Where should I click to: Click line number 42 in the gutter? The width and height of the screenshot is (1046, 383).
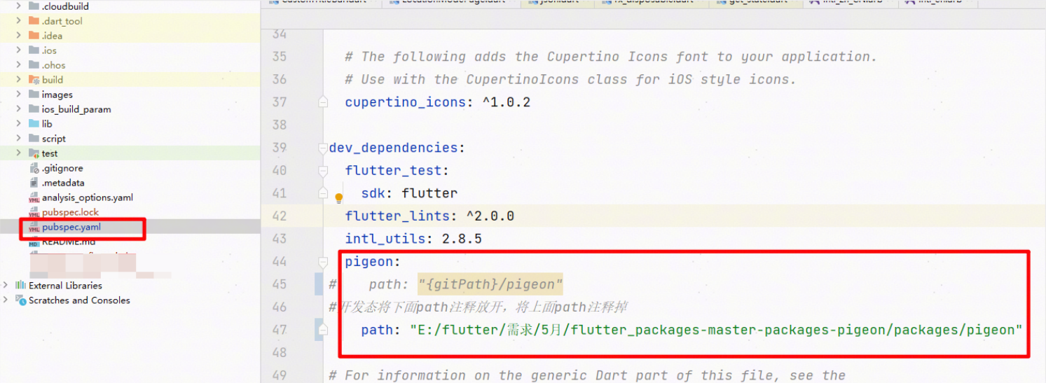pyautogui.click(x=279, y=216)
